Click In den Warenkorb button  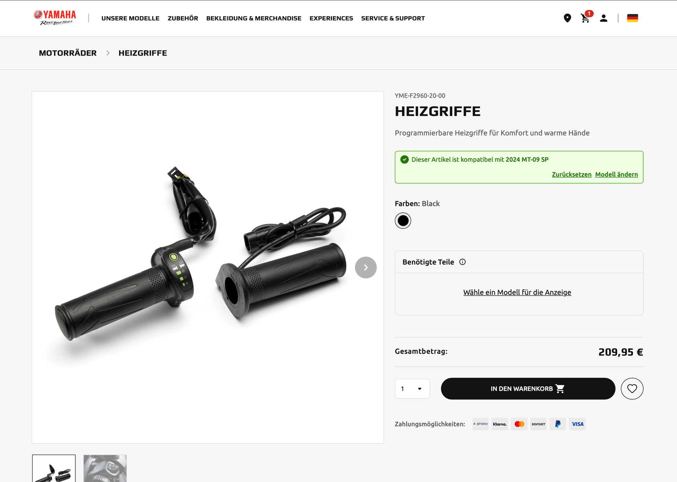[x=528, y=389]
